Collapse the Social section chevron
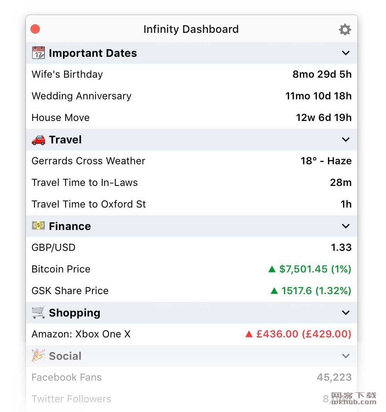 (346, 356)
